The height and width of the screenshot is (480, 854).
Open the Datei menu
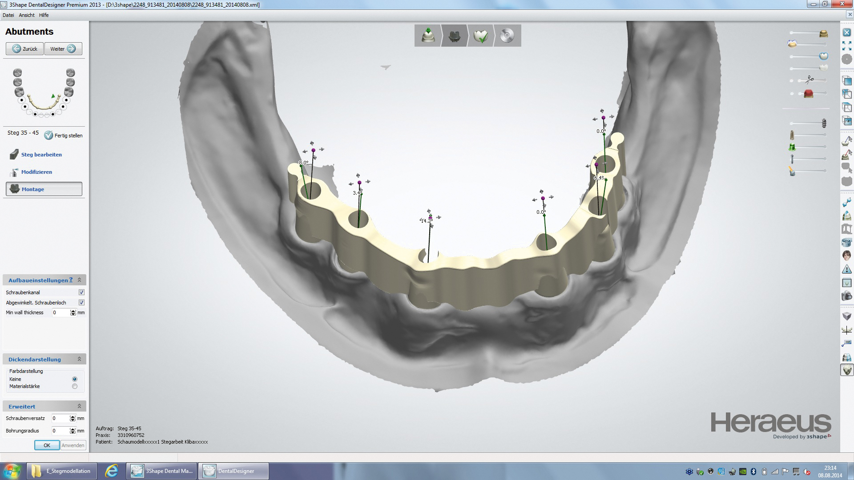pyautogui.click(x=8, y=15)
